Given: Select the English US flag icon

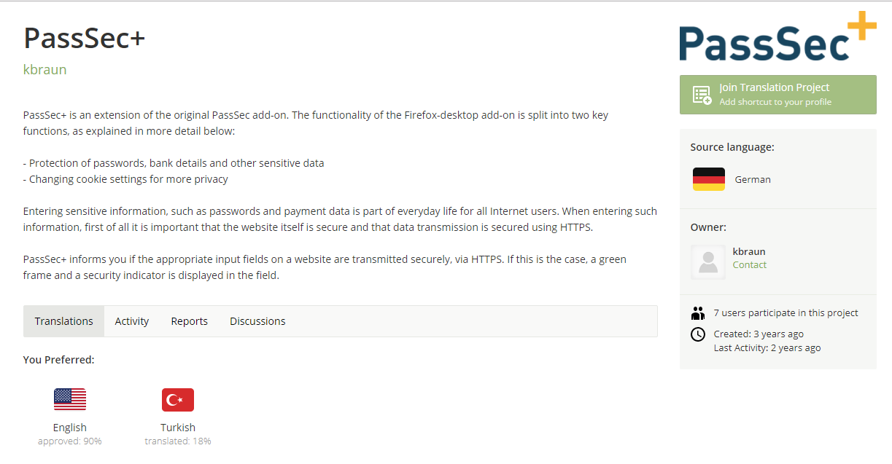Looking at the screenshot, I should (70, 399).
